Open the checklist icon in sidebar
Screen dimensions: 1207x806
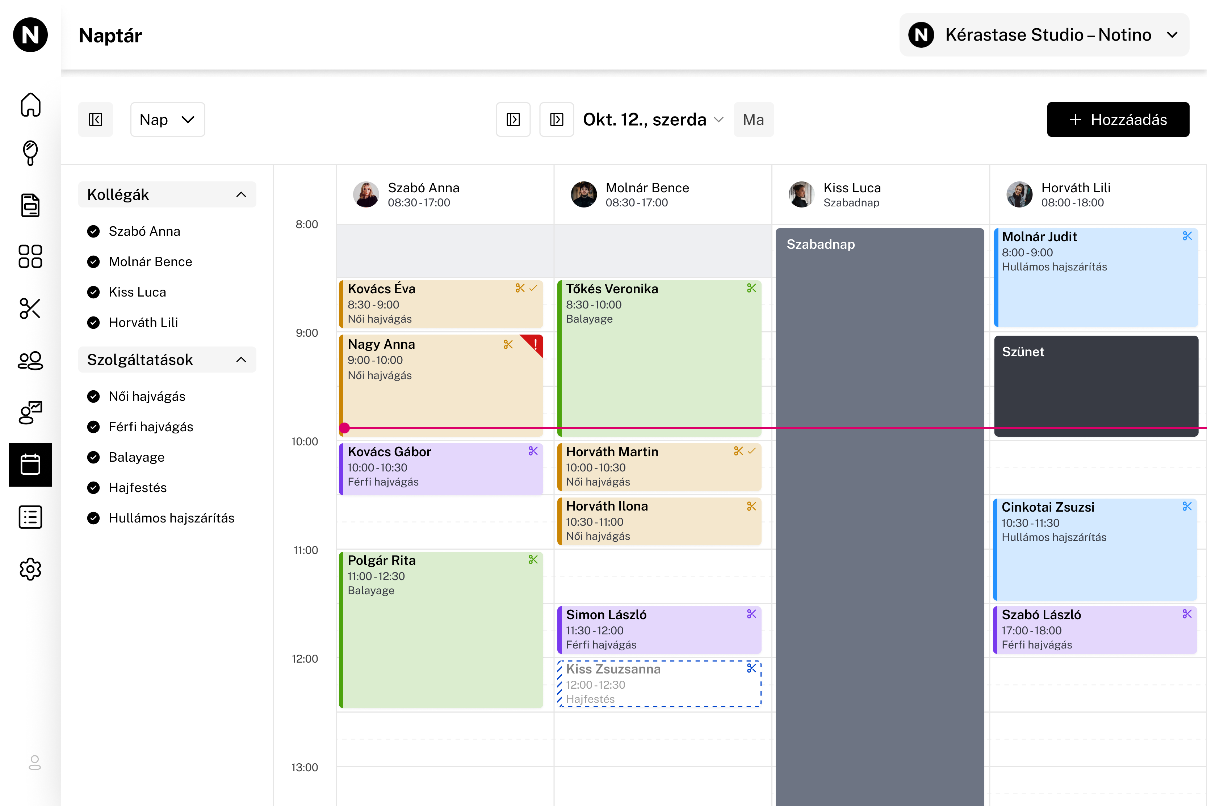pyautogui.click(x=30, y=517)
